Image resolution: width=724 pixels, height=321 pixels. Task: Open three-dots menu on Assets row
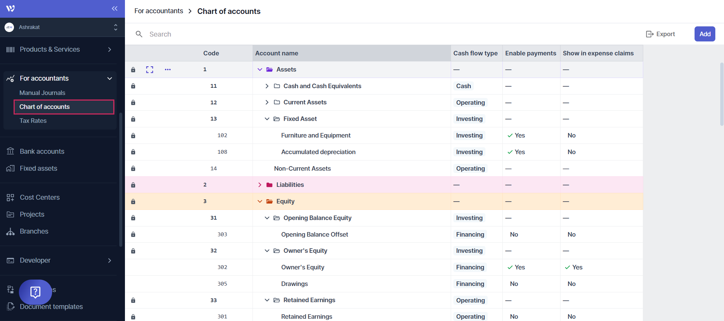click(x=168, y=70)
